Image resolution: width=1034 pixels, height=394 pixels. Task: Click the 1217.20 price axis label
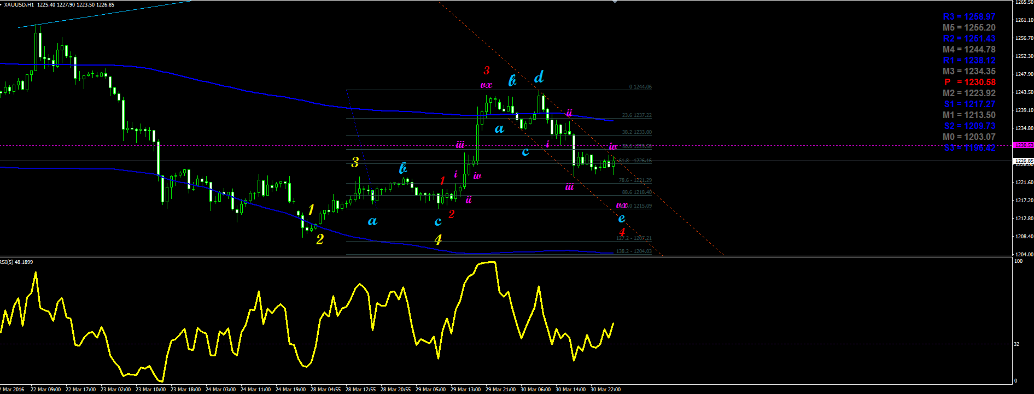click(1024, 201)
